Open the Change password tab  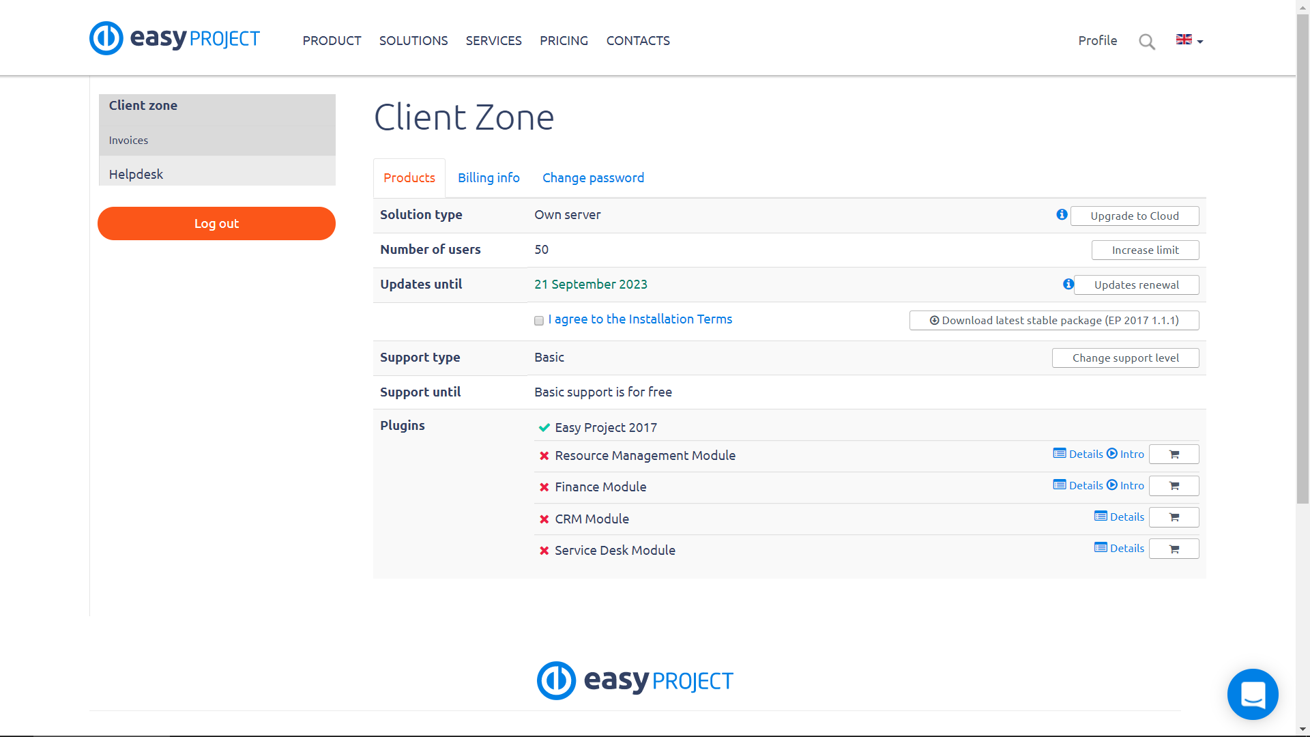pyautogui.click(x=593, y=178)
